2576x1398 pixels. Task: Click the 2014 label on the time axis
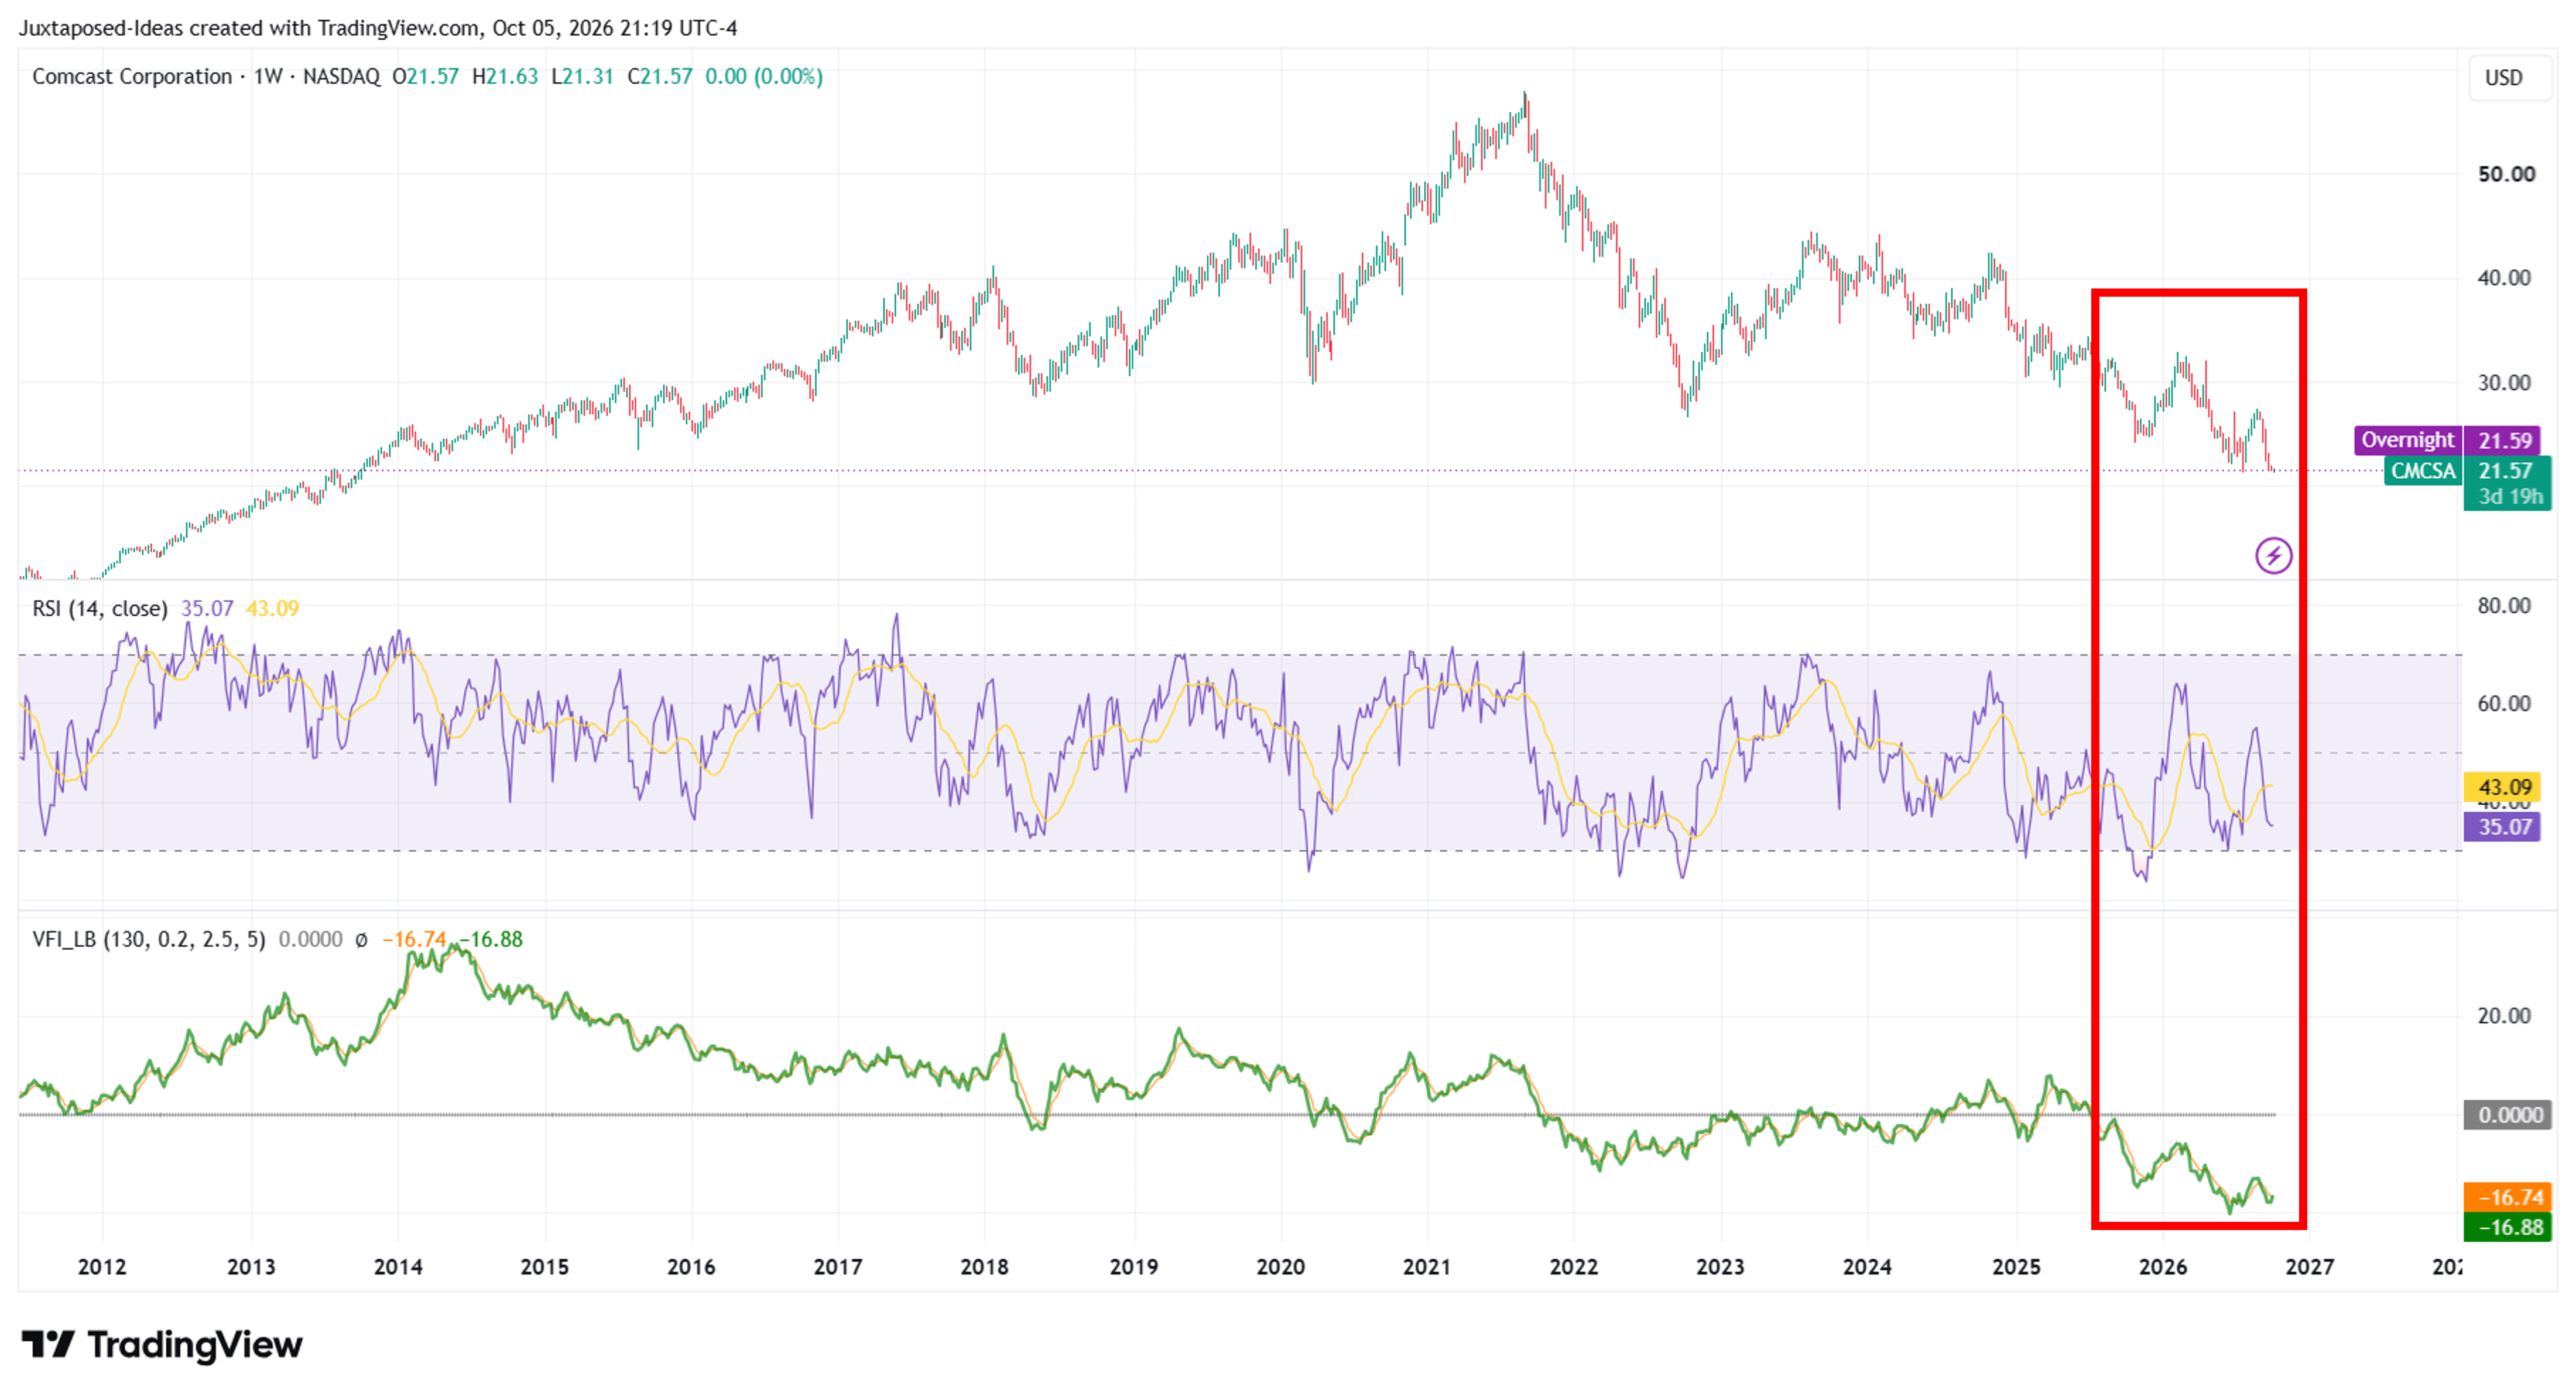[398, 1267]
